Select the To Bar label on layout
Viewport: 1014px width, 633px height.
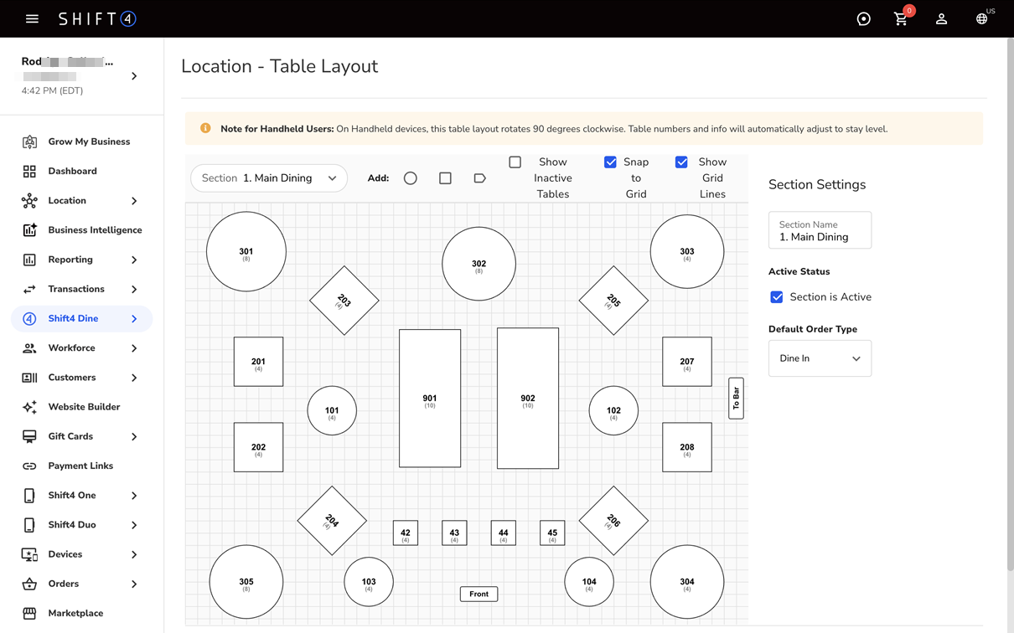(736, 399)
